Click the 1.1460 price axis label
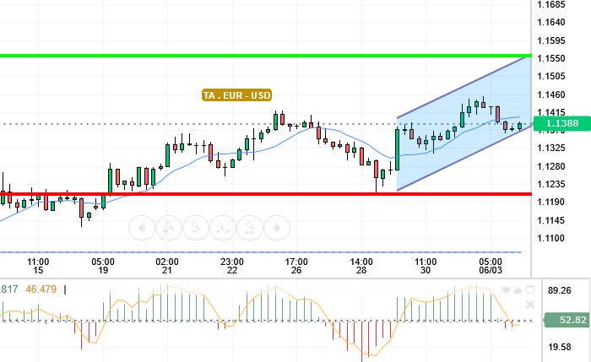591x362 pixels. click(x=551, y=95)
